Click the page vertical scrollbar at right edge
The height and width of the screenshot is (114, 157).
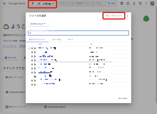156,55
